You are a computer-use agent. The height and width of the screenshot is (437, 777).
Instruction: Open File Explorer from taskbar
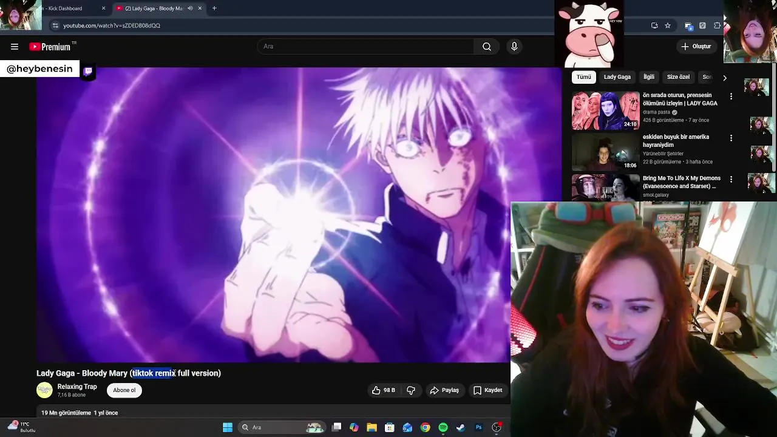click(372, 427)
